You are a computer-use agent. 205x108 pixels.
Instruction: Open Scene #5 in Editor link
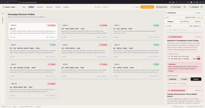[102, 57]
